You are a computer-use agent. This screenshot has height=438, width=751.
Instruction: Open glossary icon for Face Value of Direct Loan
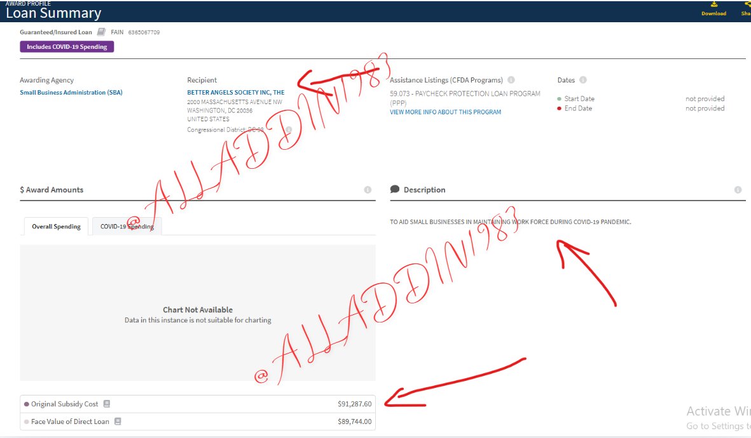(118, 421)
